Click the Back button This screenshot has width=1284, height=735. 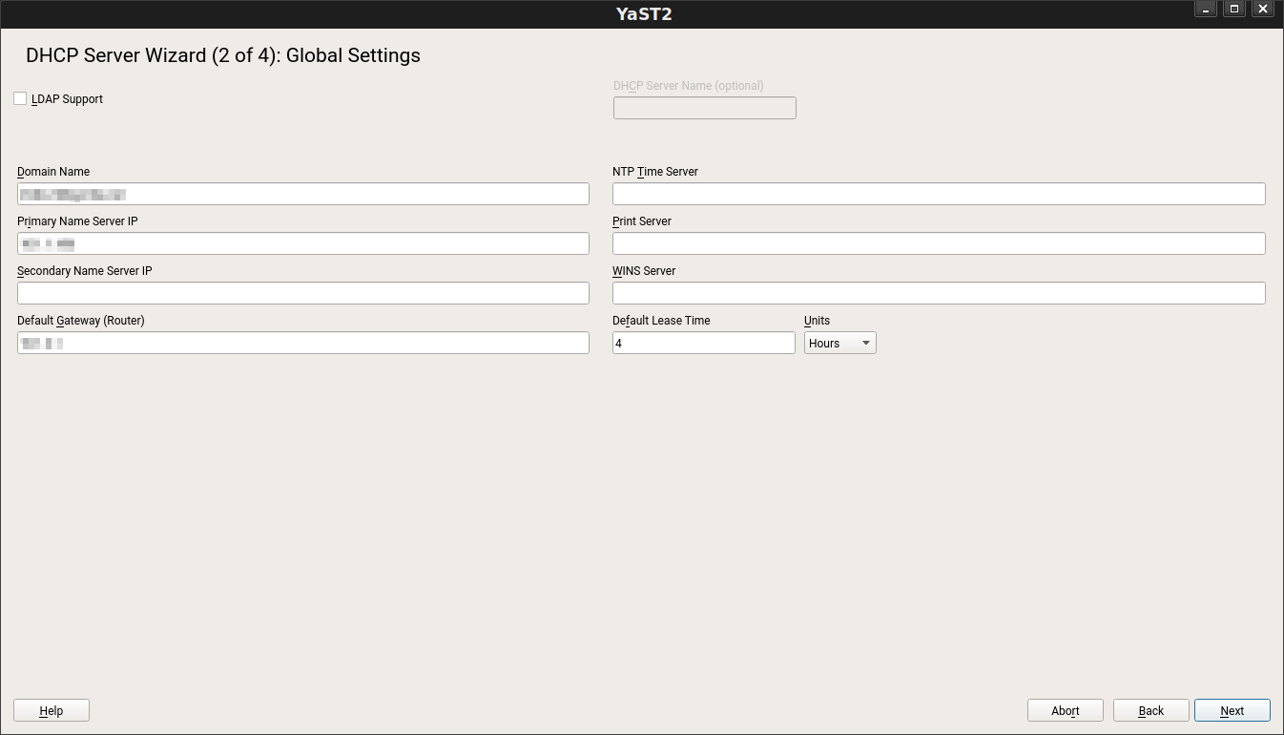point(1150,710)
